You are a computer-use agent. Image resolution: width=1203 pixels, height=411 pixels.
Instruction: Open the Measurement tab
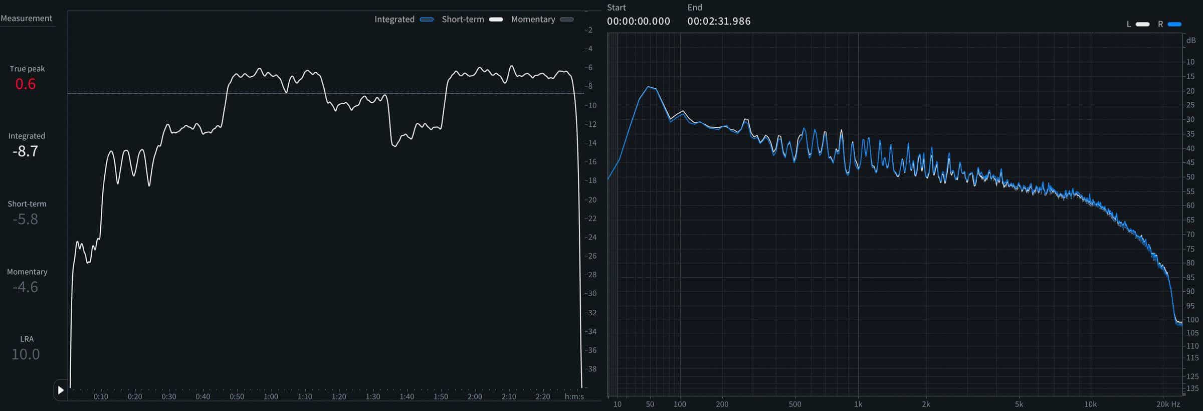point(27,18)
